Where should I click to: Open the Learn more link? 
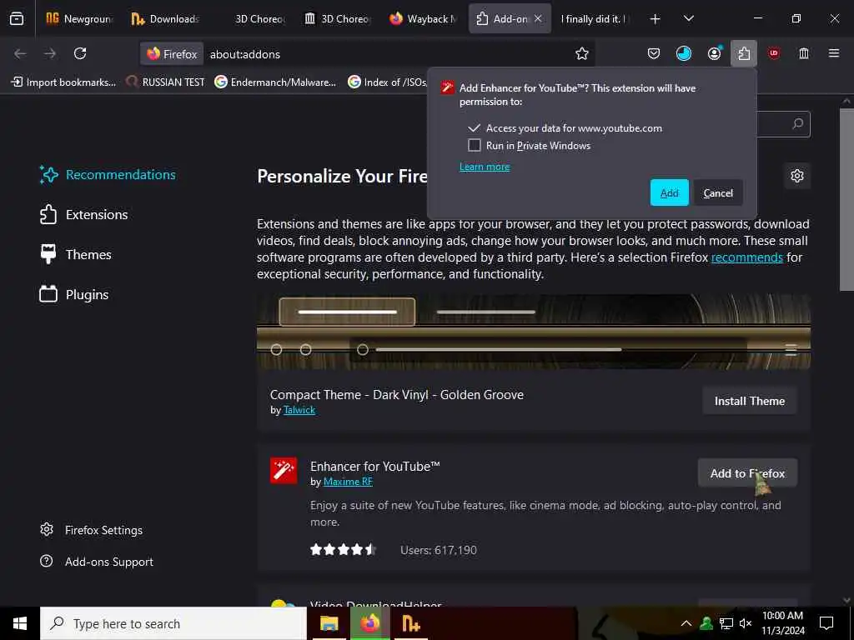click(x=485, y=167)
